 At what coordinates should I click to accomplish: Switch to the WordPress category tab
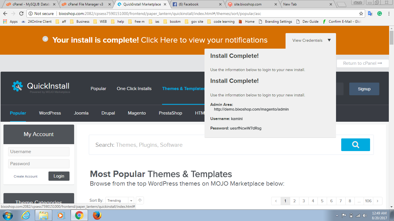(50, 113)
